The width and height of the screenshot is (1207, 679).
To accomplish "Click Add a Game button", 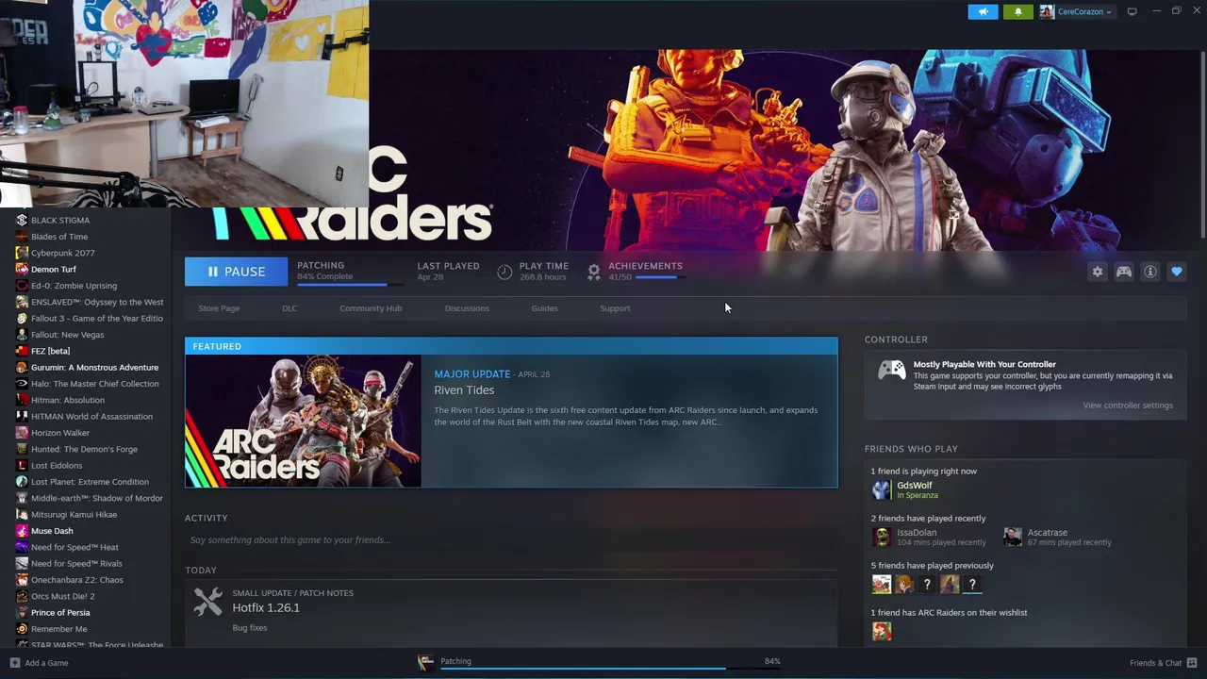I will (39, 663).
